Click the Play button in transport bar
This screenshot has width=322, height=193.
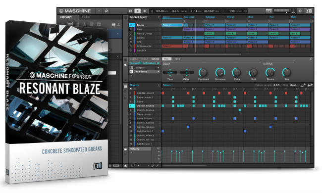[x=137, y=11]
